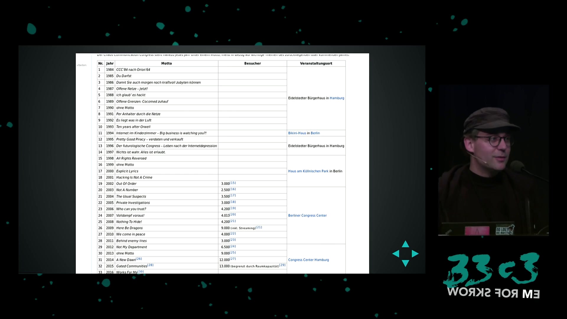Click footnote reference [17] beside 3.500
Viewport: 567px width, 319px height.
click(233, 195)
